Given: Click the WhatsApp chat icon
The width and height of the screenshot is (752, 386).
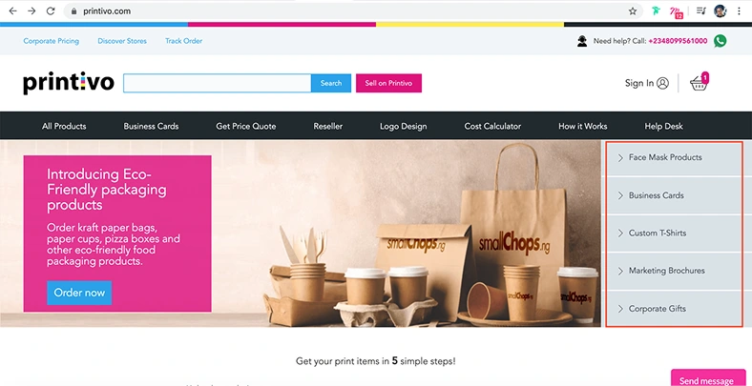Looking at the screenshot, I should pyautogui.click(x=720, y=41).
